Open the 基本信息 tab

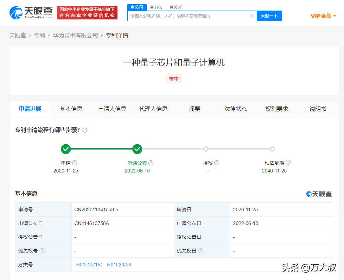pyautogui.click(x=71, y=109)
